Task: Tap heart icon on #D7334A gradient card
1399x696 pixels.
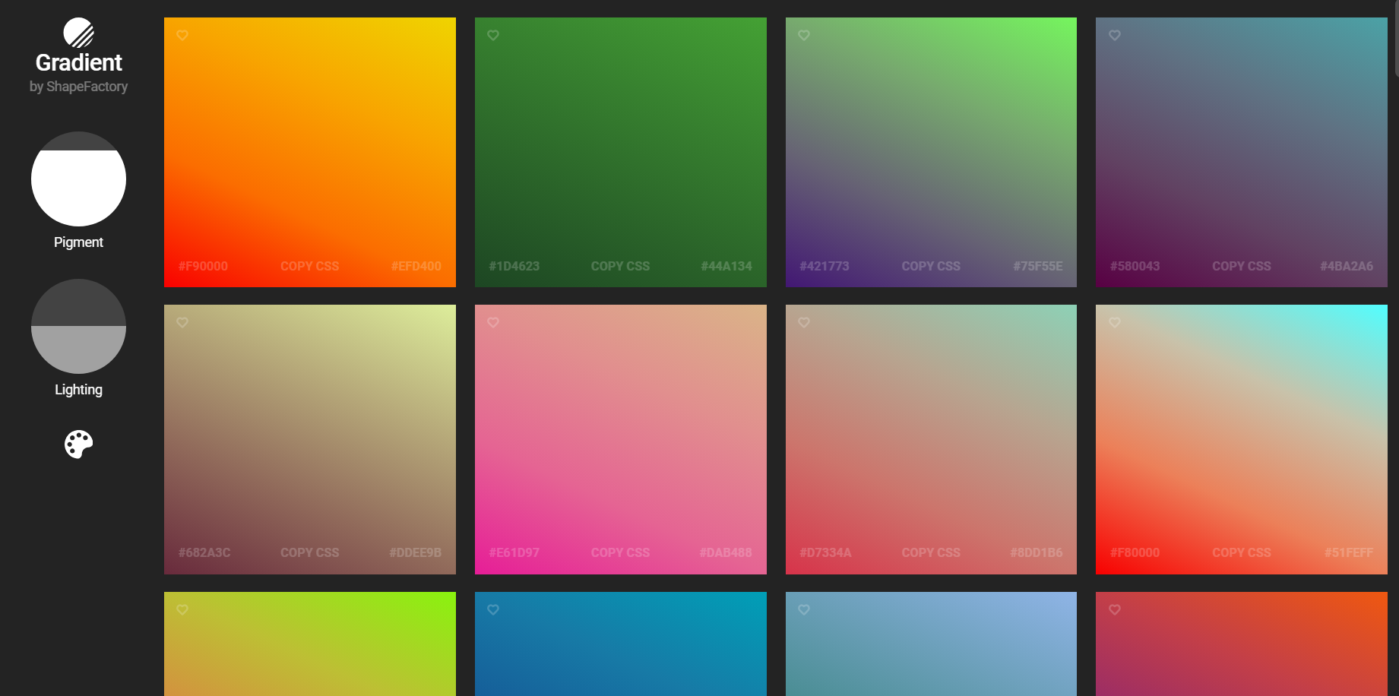Action: point(804,322)
